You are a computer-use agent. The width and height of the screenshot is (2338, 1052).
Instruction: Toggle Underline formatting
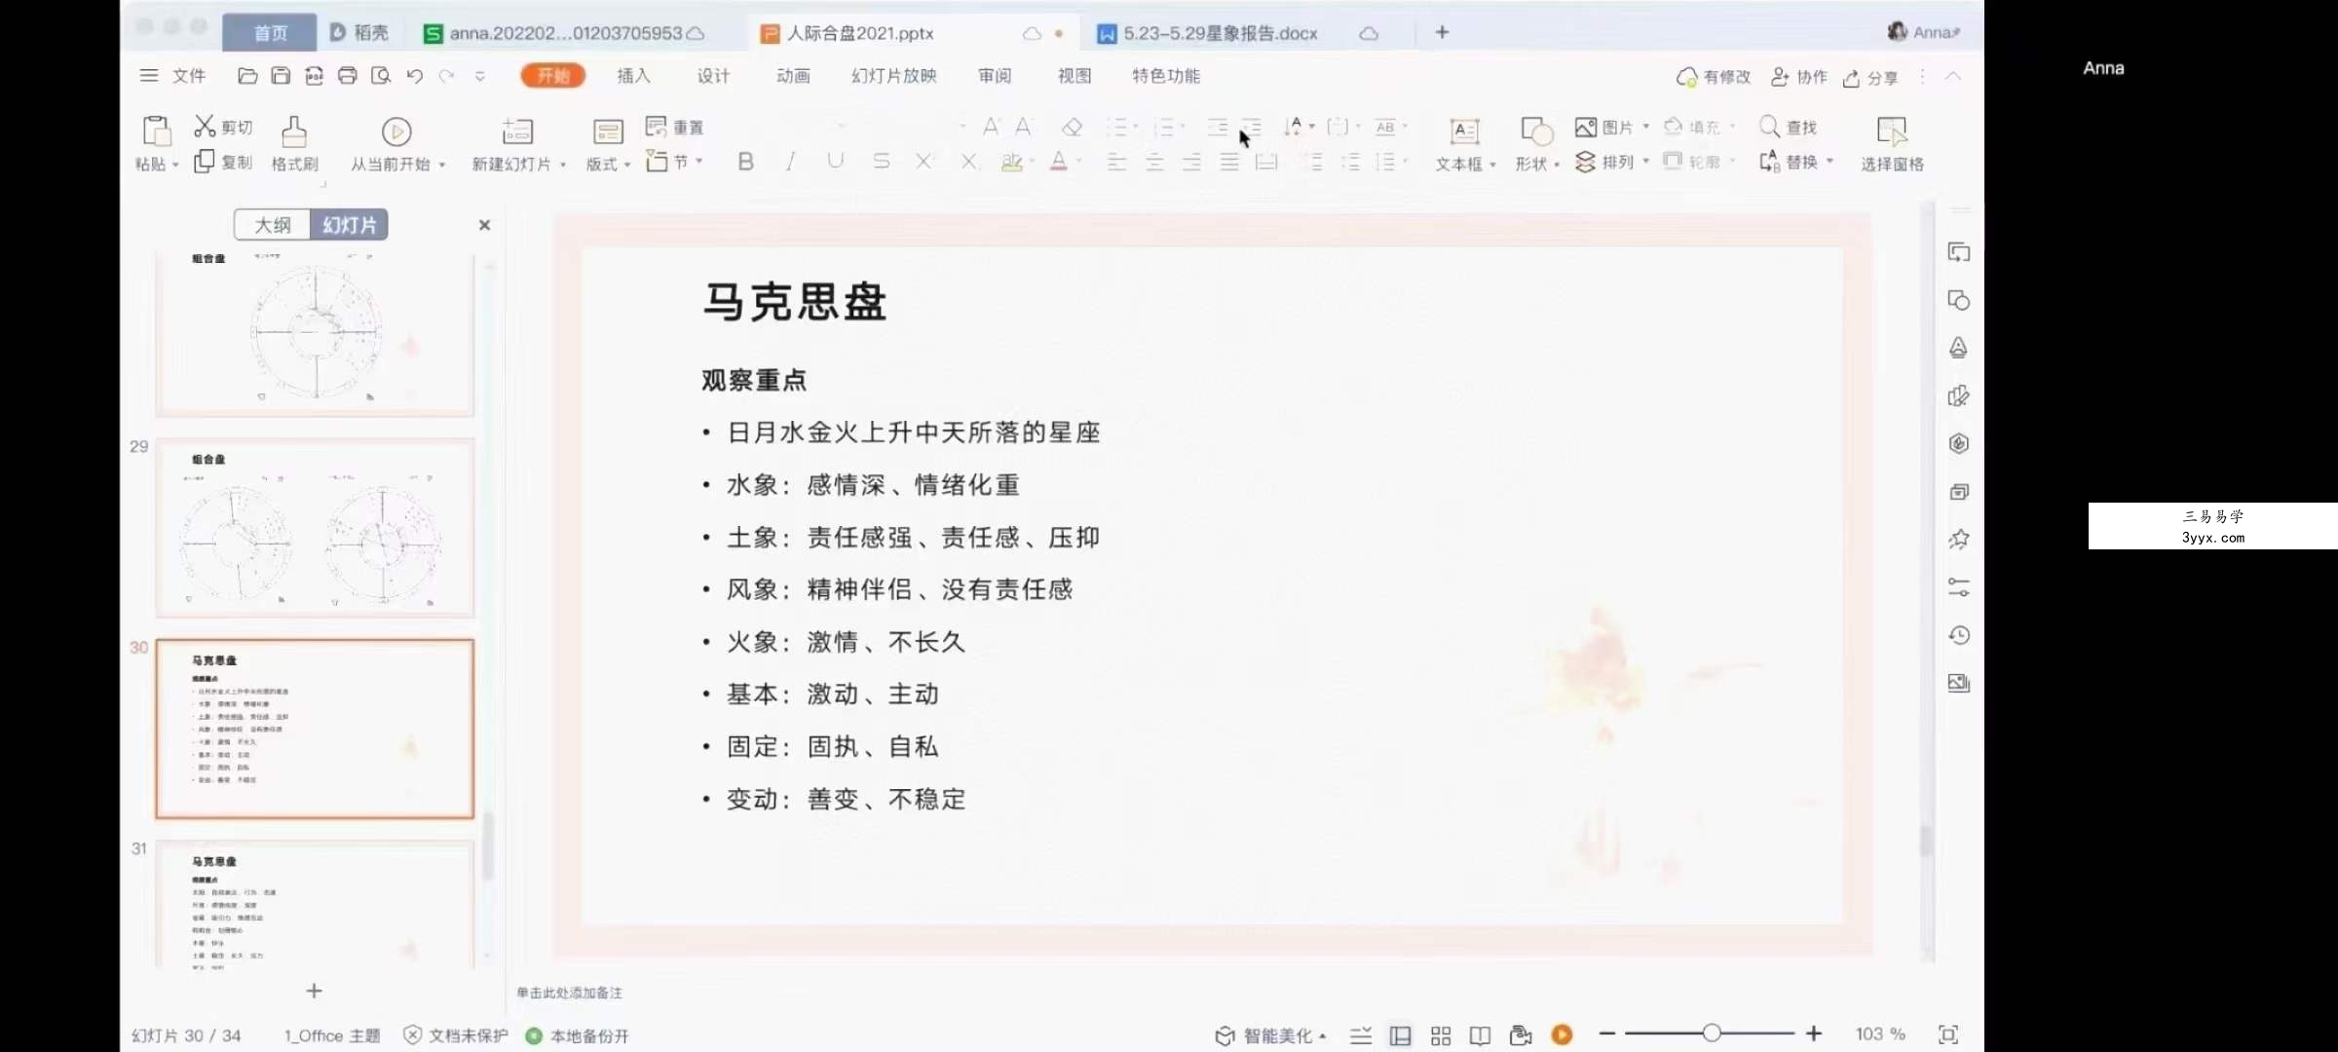(835, 161)
